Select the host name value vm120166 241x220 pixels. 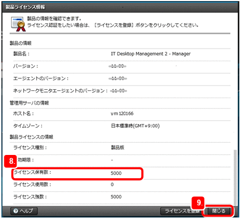tap(122, 114)
